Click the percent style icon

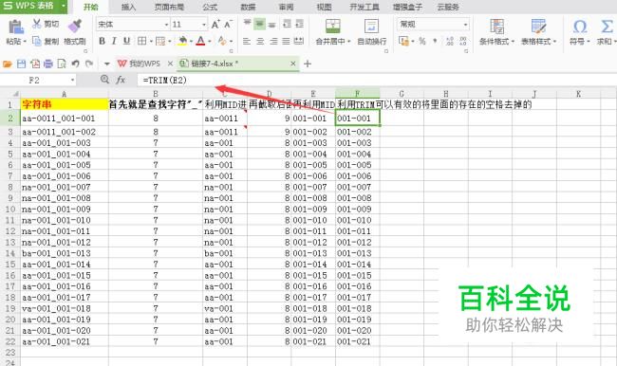(422, 41)
